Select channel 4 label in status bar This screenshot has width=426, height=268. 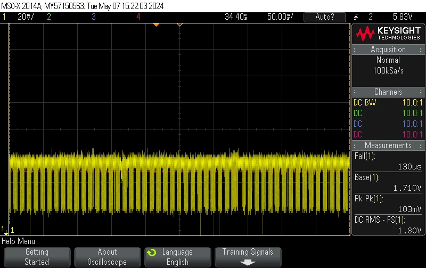pos(138,17)
